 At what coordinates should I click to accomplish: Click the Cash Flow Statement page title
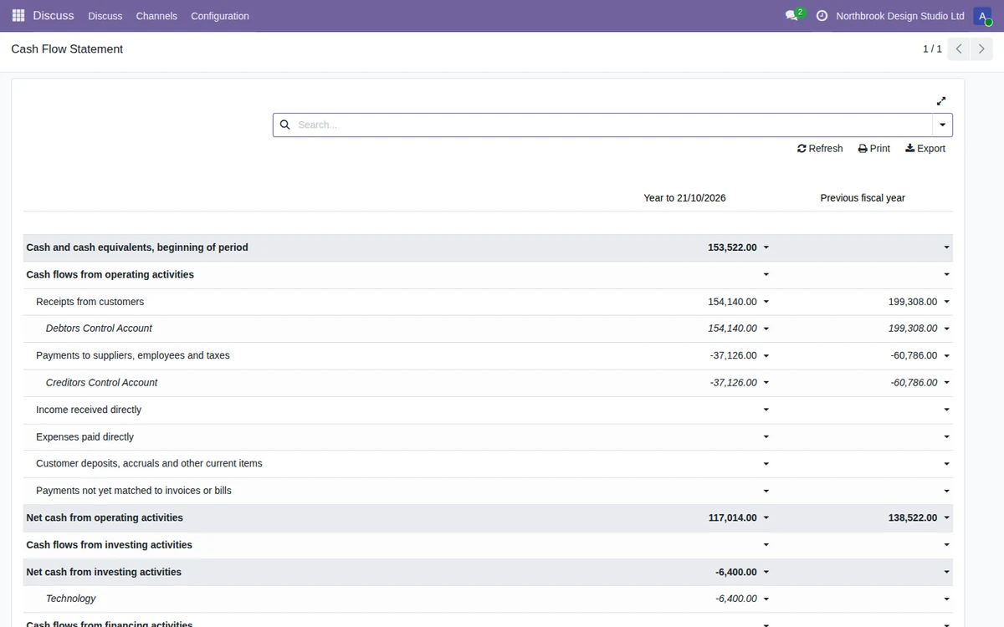(x=67, y=49)
